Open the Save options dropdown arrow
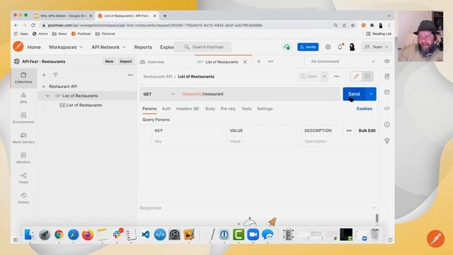 (x=324, y=76)
